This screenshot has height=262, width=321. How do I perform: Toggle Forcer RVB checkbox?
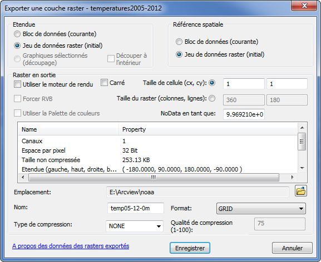click(x=17, y=99)
